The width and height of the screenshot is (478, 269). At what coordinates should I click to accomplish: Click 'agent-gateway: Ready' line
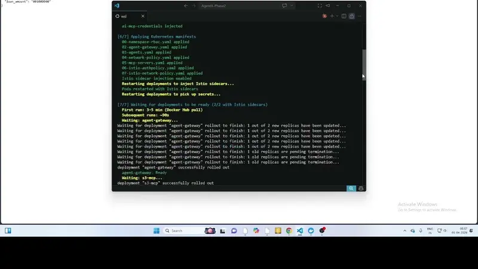click(144, 173)
